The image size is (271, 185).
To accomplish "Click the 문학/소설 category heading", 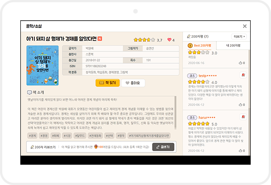I will 34,26.
